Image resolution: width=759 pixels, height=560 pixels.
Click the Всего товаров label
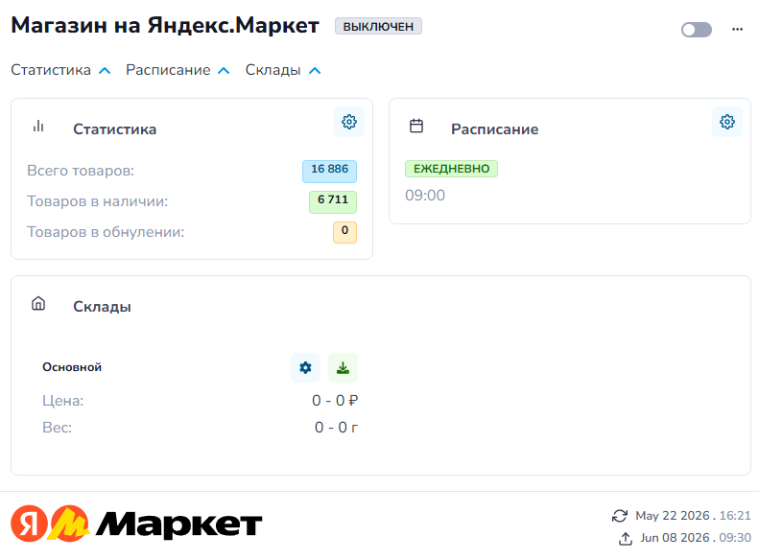pyautogui.click(x=81, y=171)
